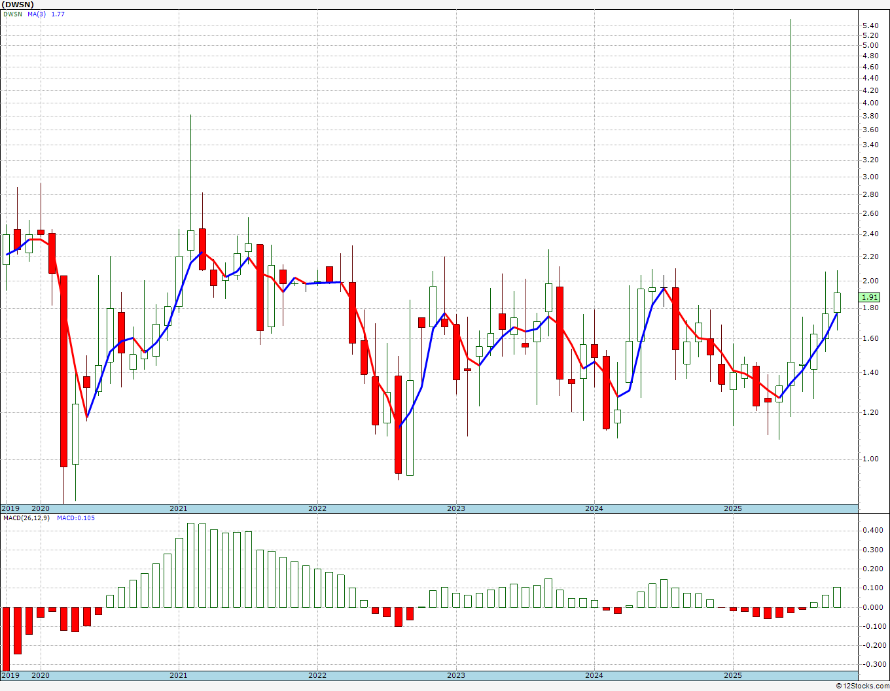The width and height of the screenshot is (890, 691).
Task: Click the (DWSN) ticker title
Action: (18, 5)
